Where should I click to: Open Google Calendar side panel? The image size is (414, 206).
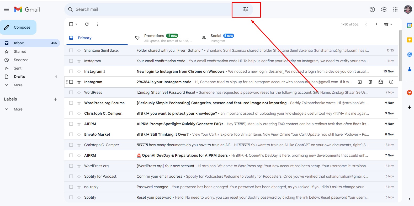pos(409,25)
